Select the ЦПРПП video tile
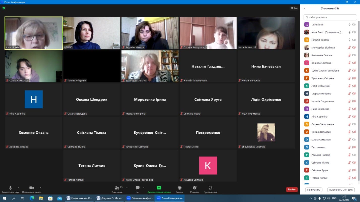Screen dimensions: 360x202 (x=92, y=33)
